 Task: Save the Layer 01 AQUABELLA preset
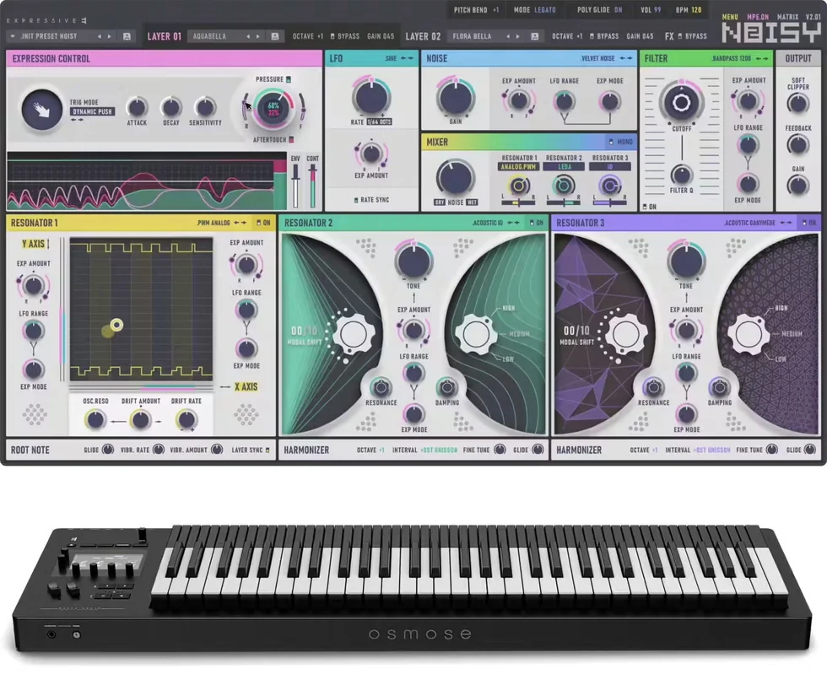pyautogui.click(x=275, y=36)
